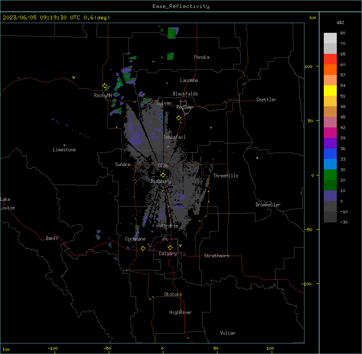The width and height of the screenshot is (362, 354).
Task: Click the Ponoka city label
Action: (202, 57)
